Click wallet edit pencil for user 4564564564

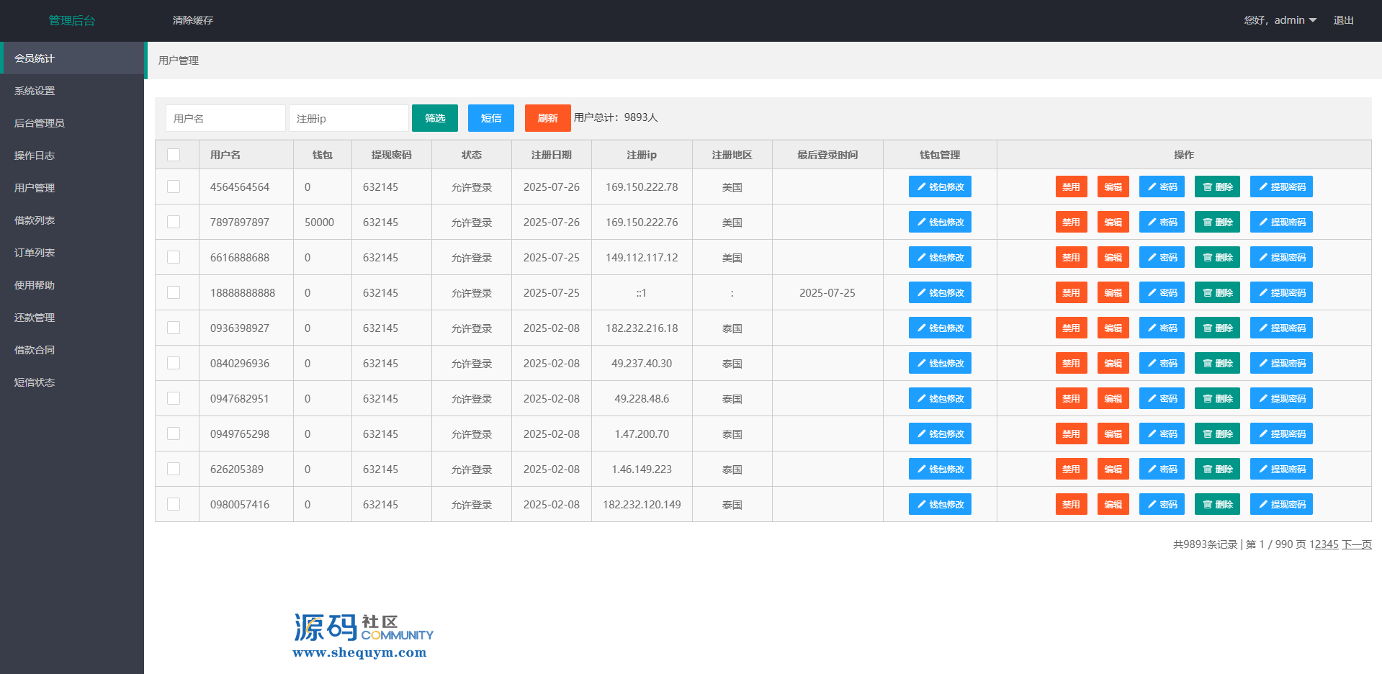coord(921,187)
